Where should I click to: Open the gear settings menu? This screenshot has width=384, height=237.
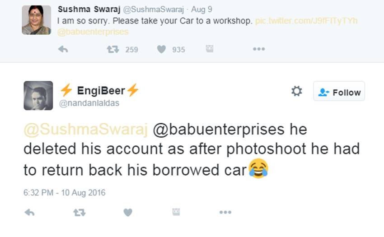click(296, 92)
